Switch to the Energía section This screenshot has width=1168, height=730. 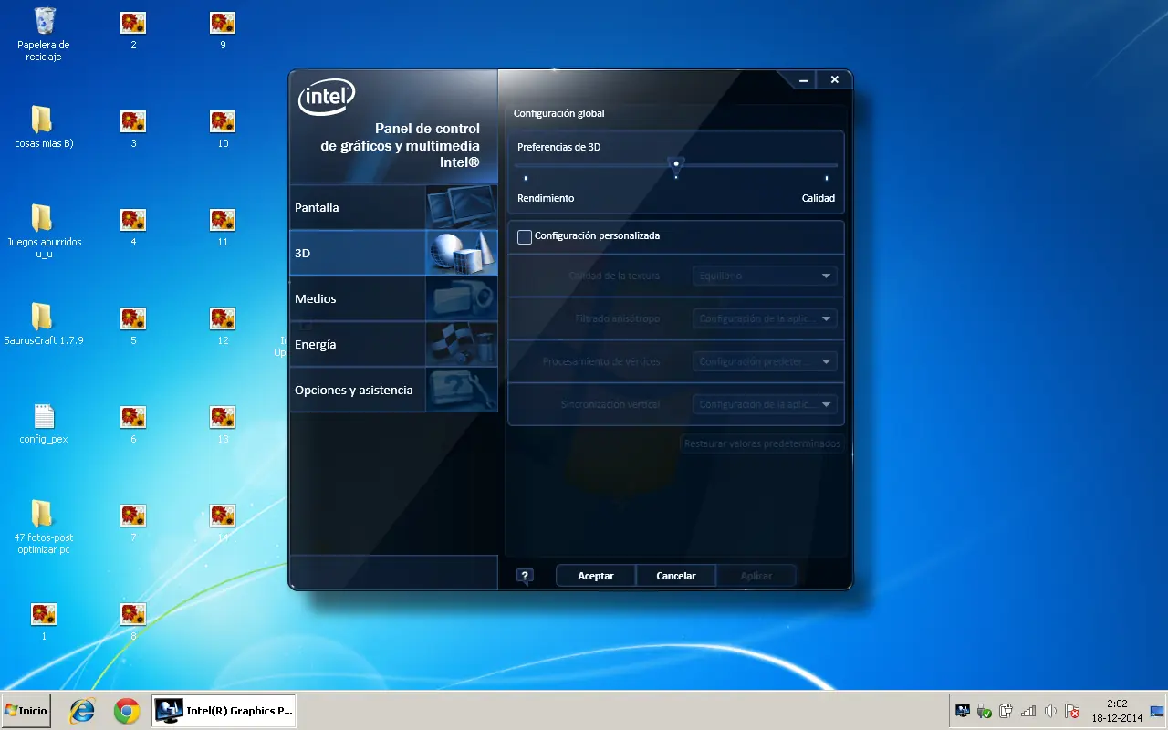tap(393, 344)
